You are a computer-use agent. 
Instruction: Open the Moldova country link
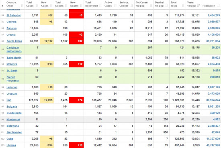(x=12, y=64)
